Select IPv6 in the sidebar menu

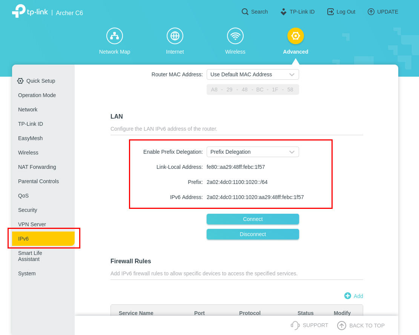click(43, 239)
